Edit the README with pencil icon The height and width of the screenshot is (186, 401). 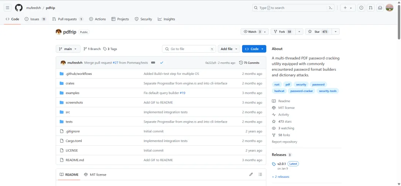tap(251, 175)
